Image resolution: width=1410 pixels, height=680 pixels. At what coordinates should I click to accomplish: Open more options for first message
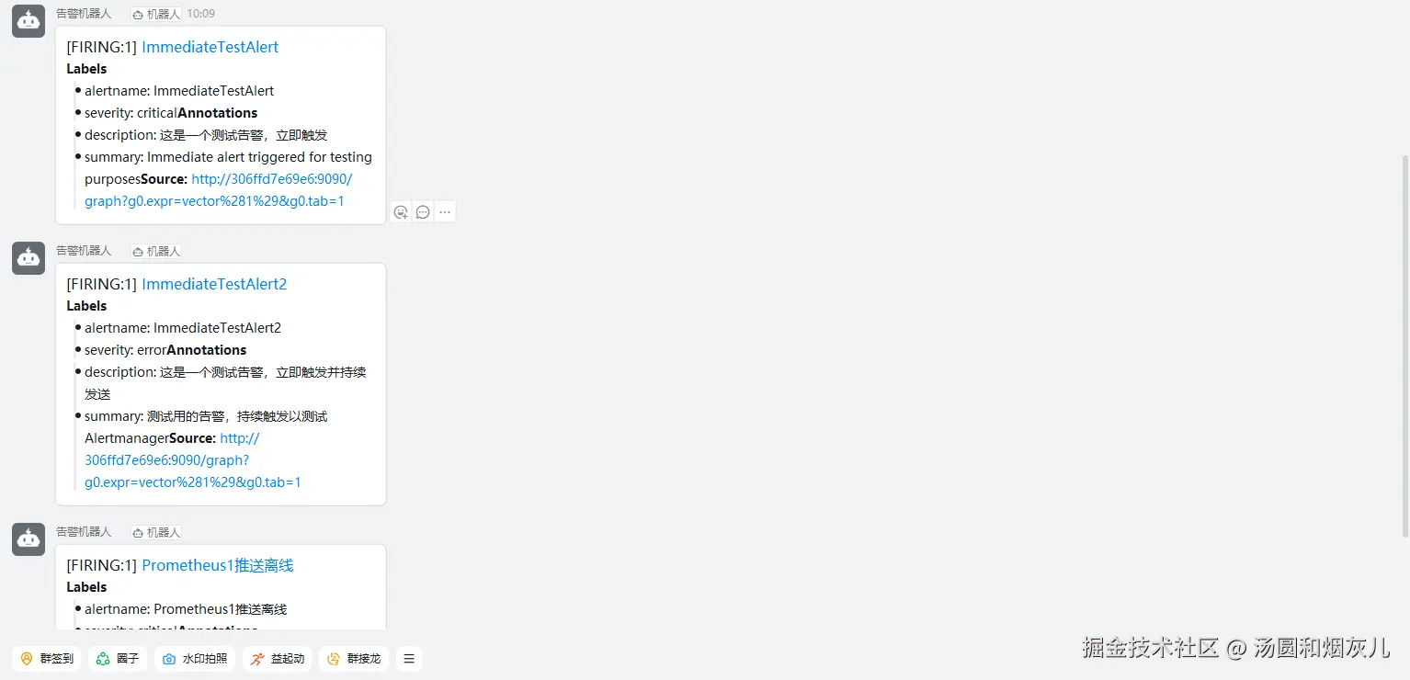coord(445,212)
